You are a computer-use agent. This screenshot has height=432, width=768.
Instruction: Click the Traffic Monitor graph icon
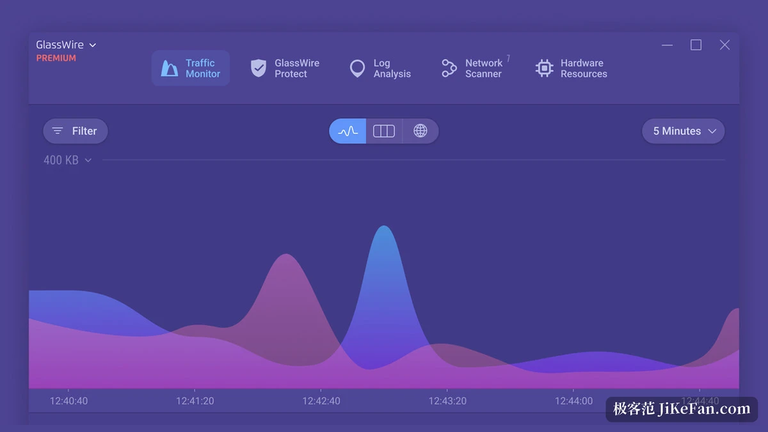169,68
